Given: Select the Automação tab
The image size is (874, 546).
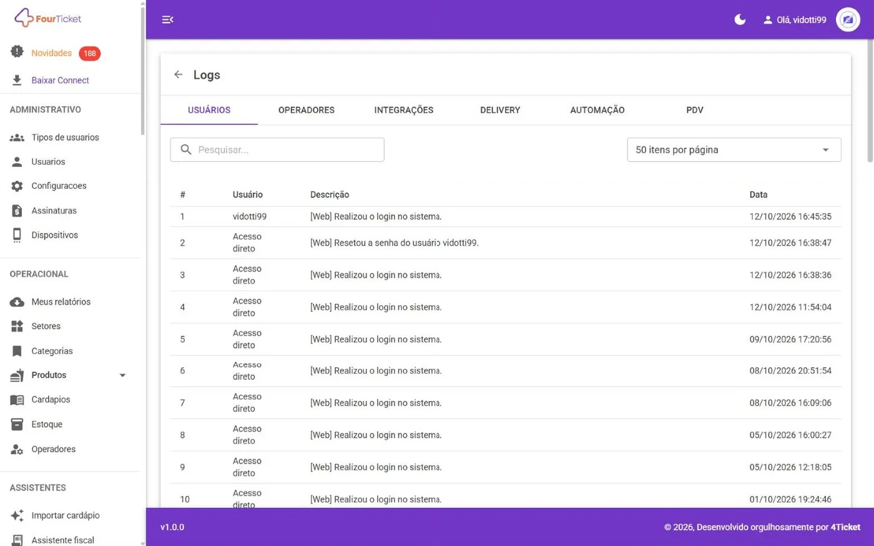Looking at the screenshot, I should tap(597, 110).
